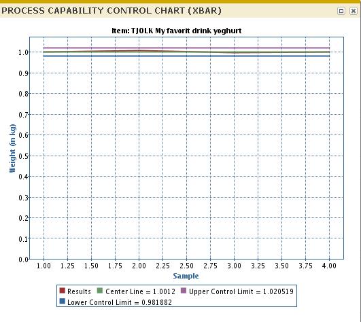
Task: Click the Sample x-axis label
Action: 186,276
